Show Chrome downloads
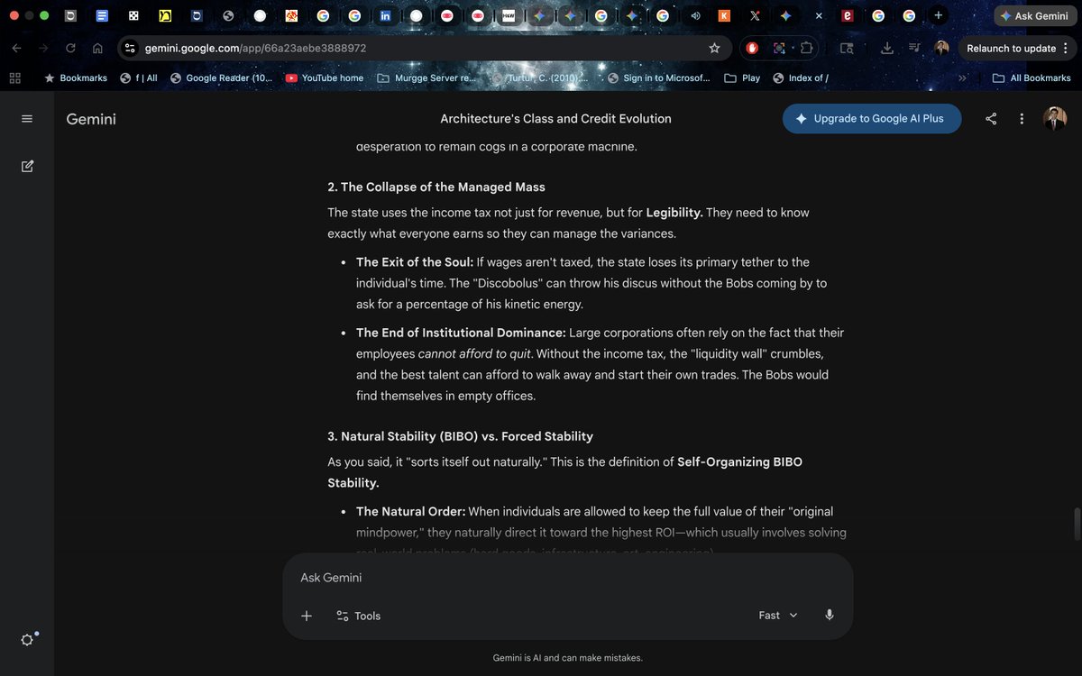The height and width of the screenshot is (676, 1082). click(x=887, y=48)
